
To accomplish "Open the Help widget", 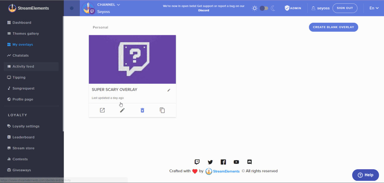I will pyautogui.click(x=365, y=175).
